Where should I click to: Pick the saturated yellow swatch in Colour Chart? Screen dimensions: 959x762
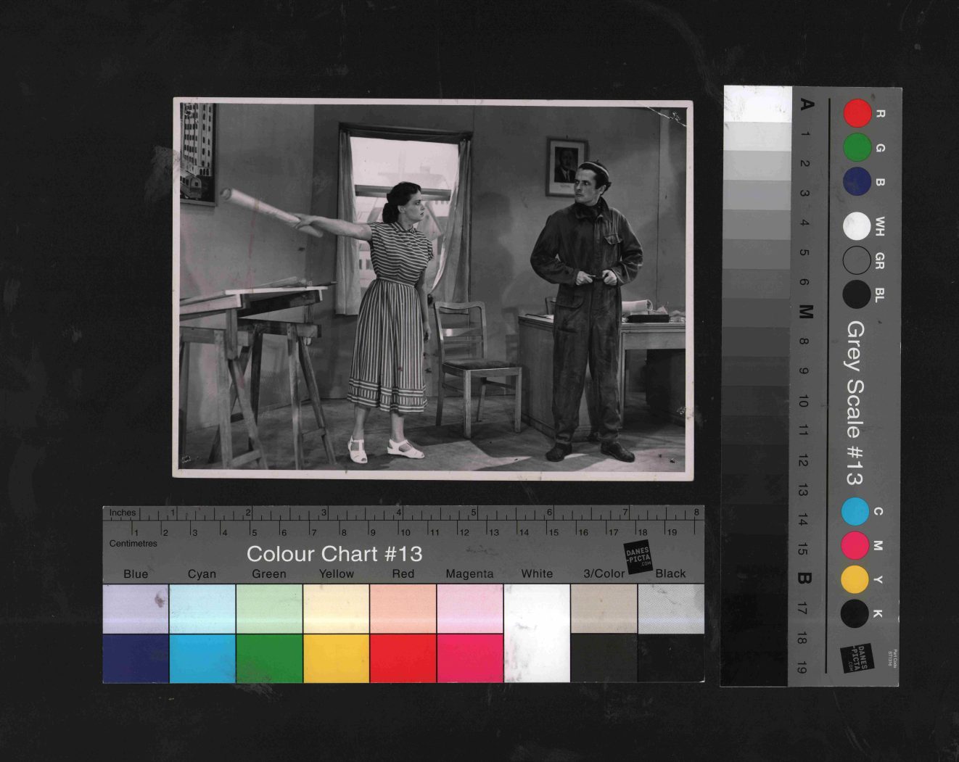pos(337,658)
